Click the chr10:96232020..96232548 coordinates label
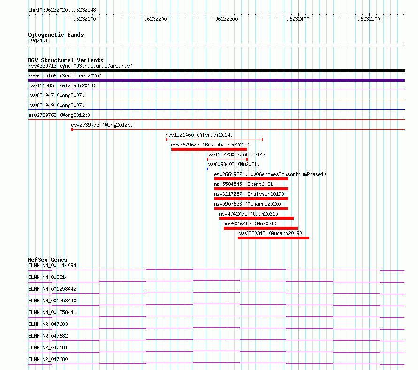 62,10
